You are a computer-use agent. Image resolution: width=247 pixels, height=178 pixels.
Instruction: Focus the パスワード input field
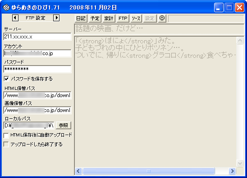click(37, 69)
